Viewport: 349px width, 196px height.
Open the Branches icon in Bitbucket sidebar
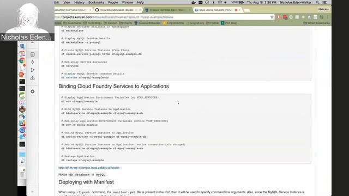click(33, 70)
